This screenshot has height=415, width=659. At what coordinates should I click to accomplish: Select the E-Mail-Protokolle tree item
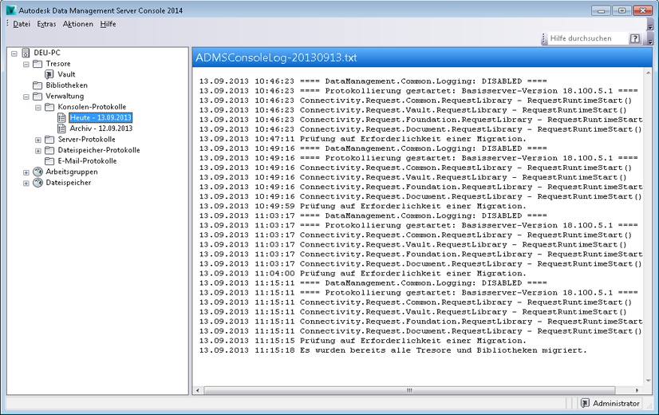tap(88, 161)
